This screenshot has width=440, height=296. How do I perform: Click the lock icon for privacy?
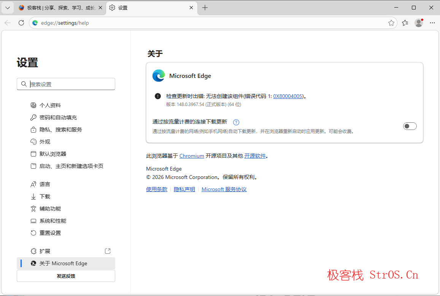(x=33, y=130)
